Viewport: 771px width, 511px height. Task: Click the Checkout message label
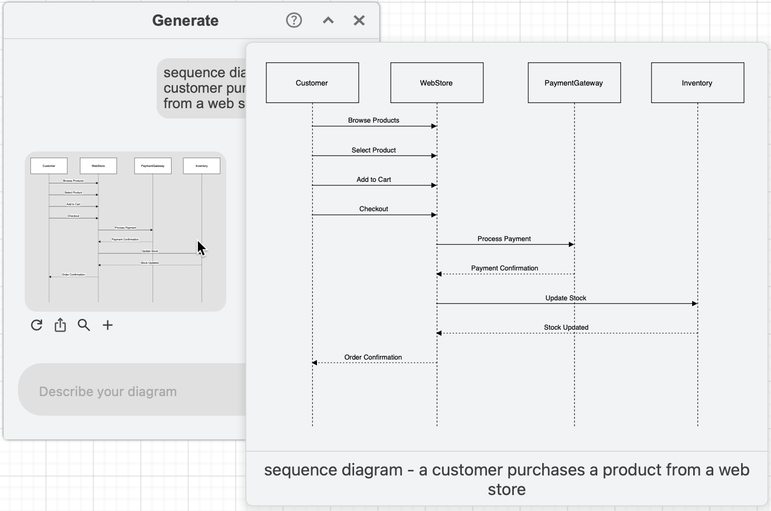373,209
